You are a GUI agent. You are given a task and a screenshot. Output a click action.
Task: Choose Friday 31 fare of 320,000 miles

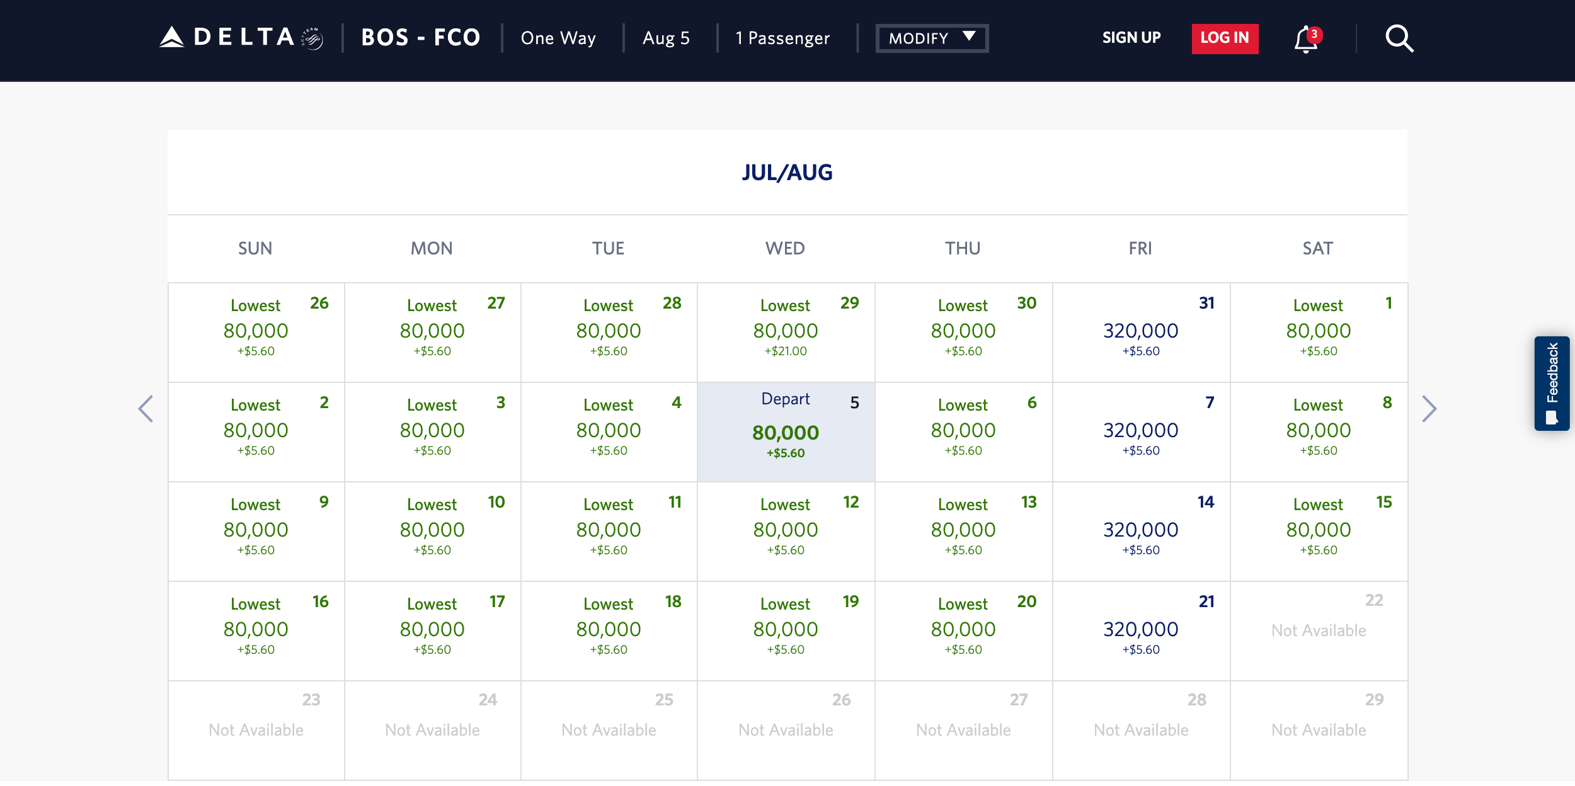coord(1141,333)
